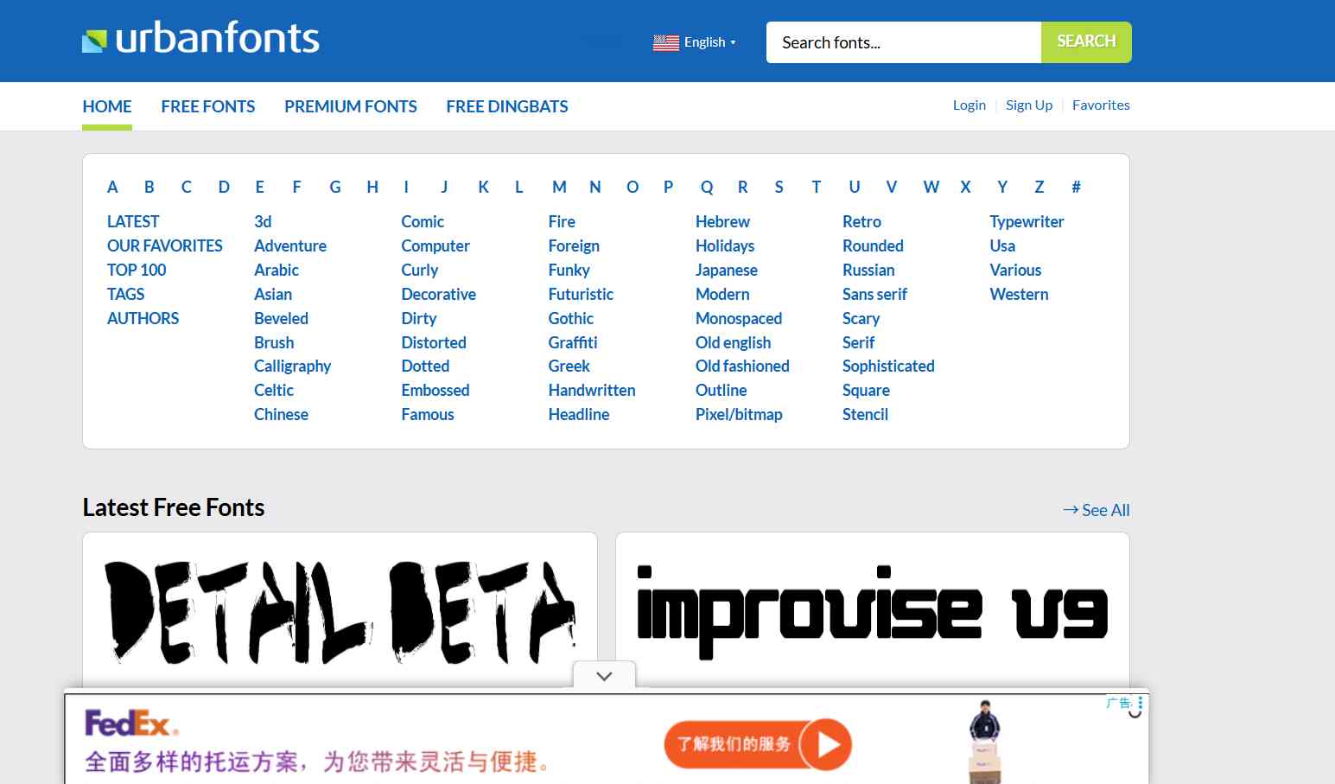This screenshot has width=1335, height=784.
Task: See All latest free fonts
Action: click(x=1105, y=510)
